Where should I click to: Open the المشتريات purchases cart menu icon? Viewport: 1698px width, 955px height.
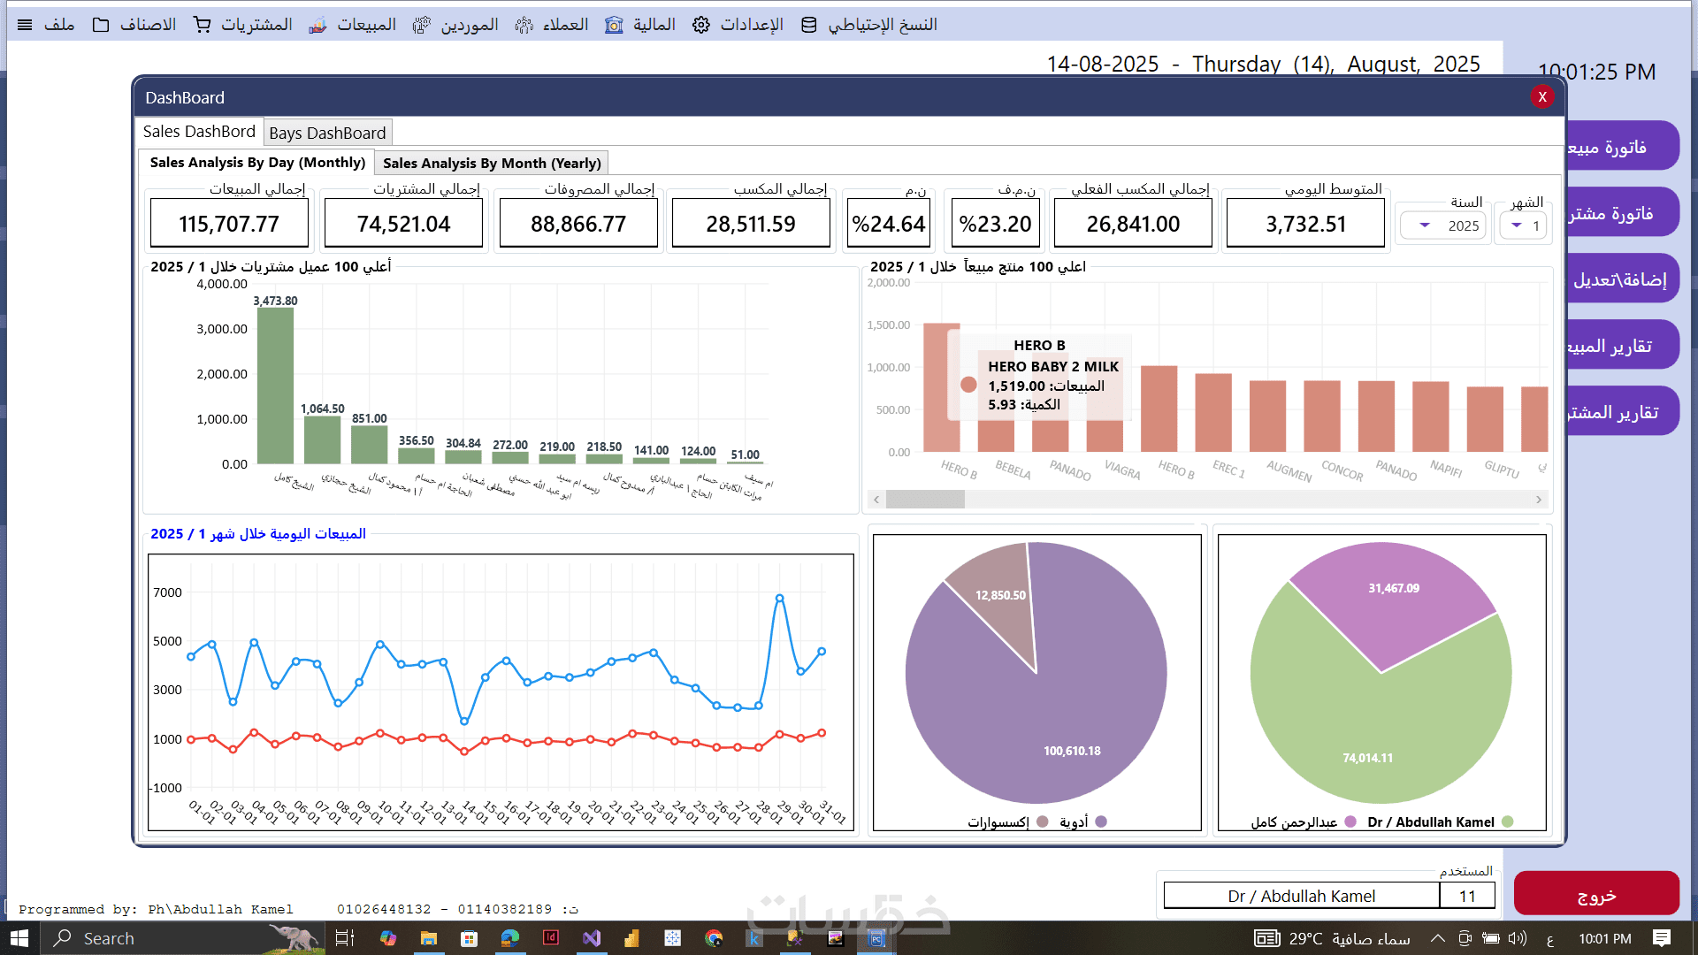tap(203, 25)
